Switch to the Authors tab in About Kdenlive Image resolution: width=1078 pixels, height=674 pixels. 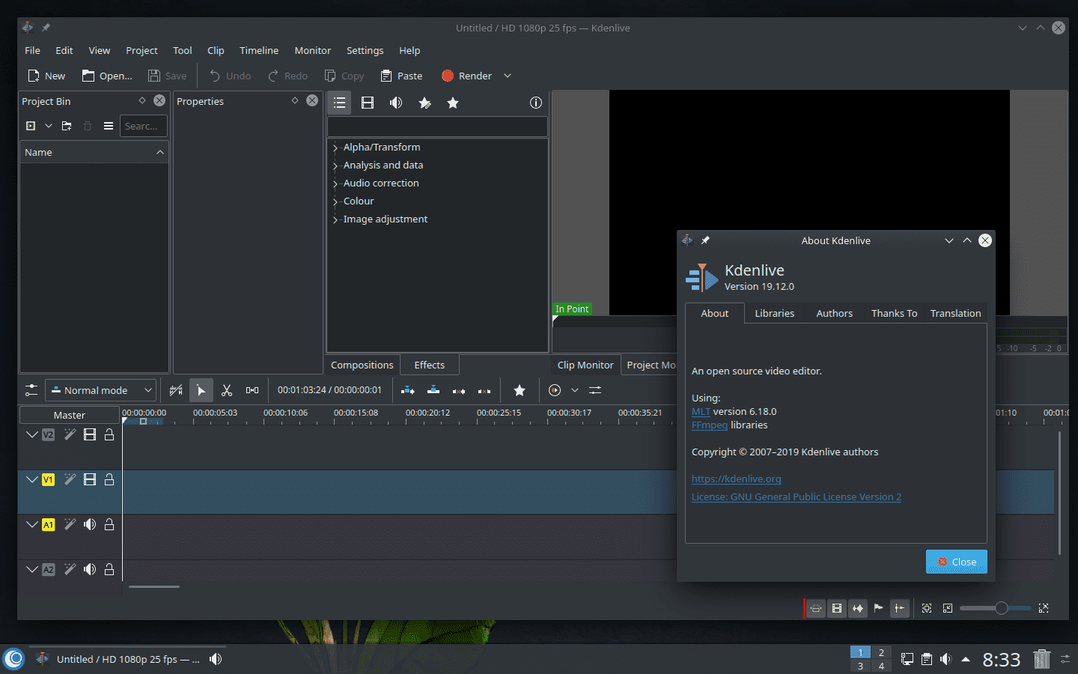point(834,313)
